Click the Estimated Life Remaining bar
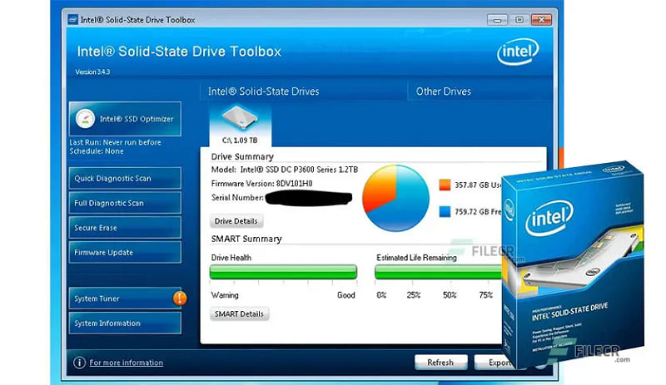Screen dimensions: 666x385 pyautogui.click(x=439, y=272)
